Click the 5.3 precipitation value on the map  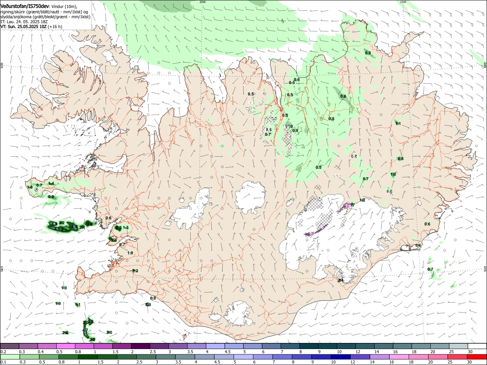[x=148, y=305]
